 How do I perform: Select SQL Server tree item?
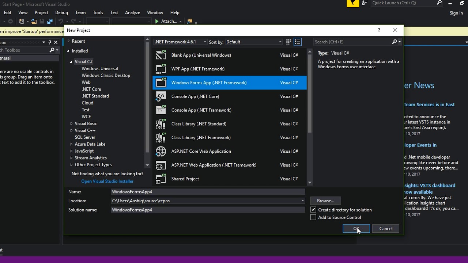[x=85, y=137]
